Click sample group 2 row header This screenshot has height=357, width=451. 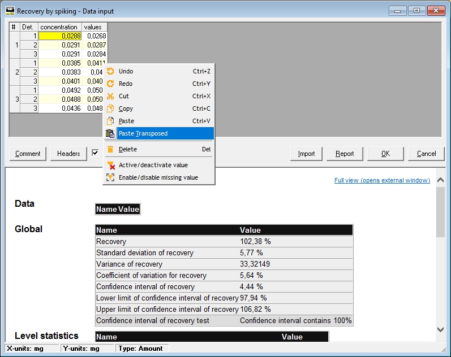pos(15,72)
